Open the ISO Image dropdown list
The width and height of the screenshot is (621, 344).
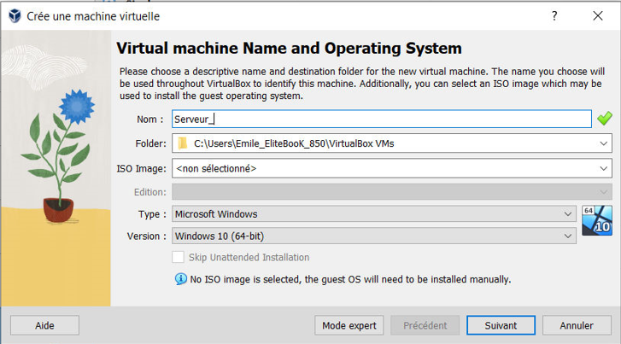604,168
